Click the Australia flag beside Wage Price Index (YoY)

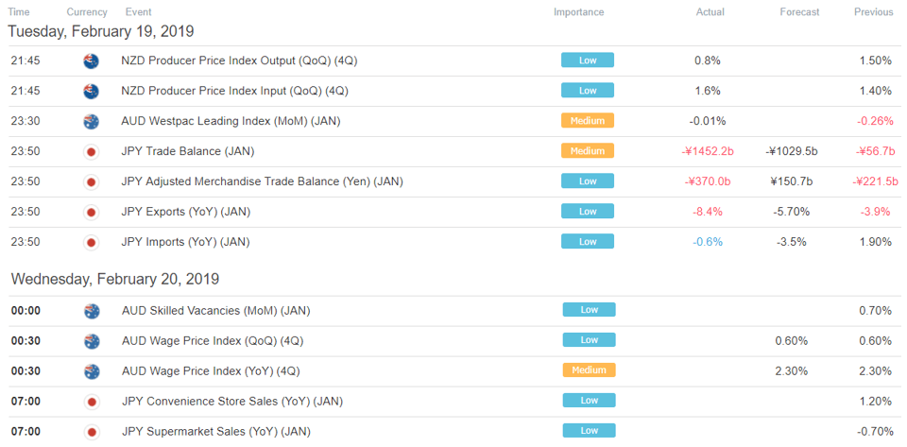pos(92,371)
